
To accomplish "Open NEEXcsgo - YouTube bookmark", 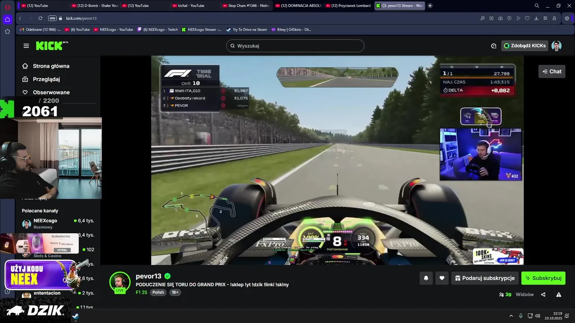I will click(x=113, y=30).
